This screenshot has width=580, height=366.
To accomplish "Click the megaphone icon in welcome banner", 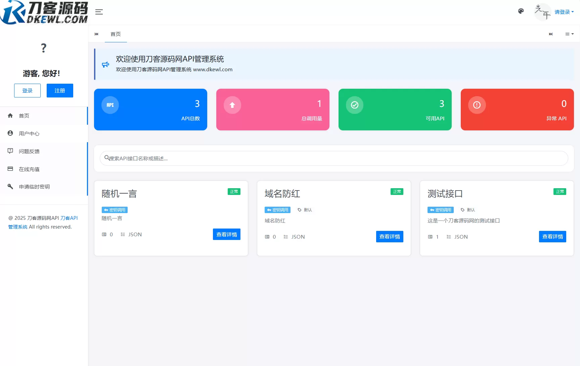I will [105, 64].
